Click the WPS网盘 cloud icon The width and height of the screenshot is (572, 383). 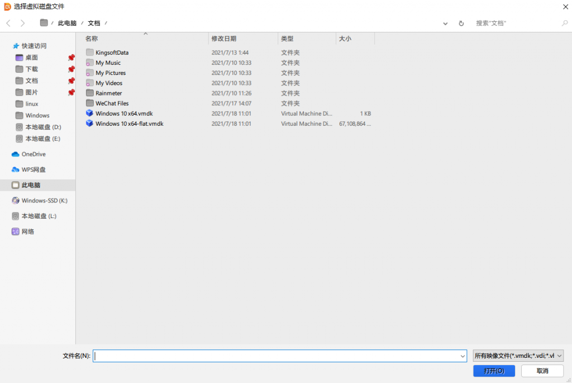click(x=15, y=170)
